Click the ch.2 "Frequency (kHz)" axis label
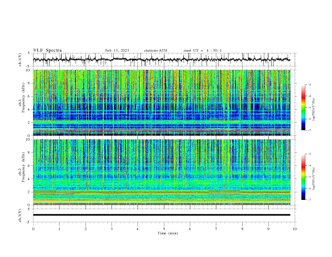This screenshot has width=332, height=257. [x=23, y=167]
